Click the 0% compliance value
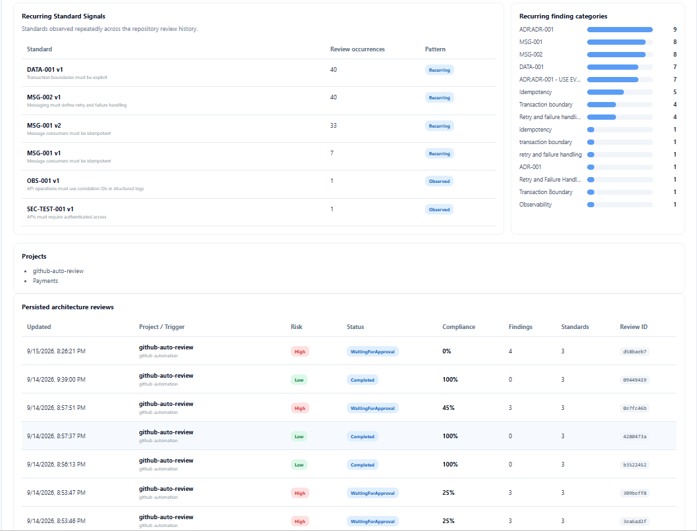 tap(447, 351)
